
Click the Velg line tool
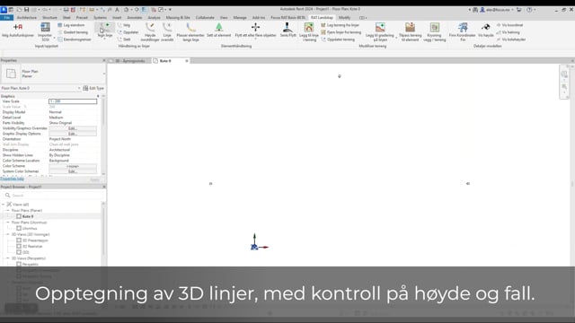tap(124, 25)
